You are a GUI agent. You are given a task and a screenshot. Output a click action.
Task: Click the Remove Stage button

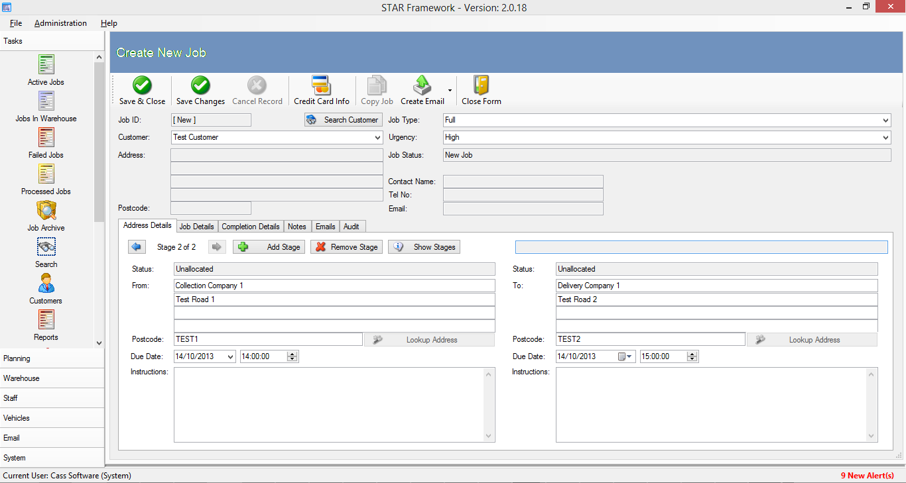pyautogui.click(x=347, y=247)
